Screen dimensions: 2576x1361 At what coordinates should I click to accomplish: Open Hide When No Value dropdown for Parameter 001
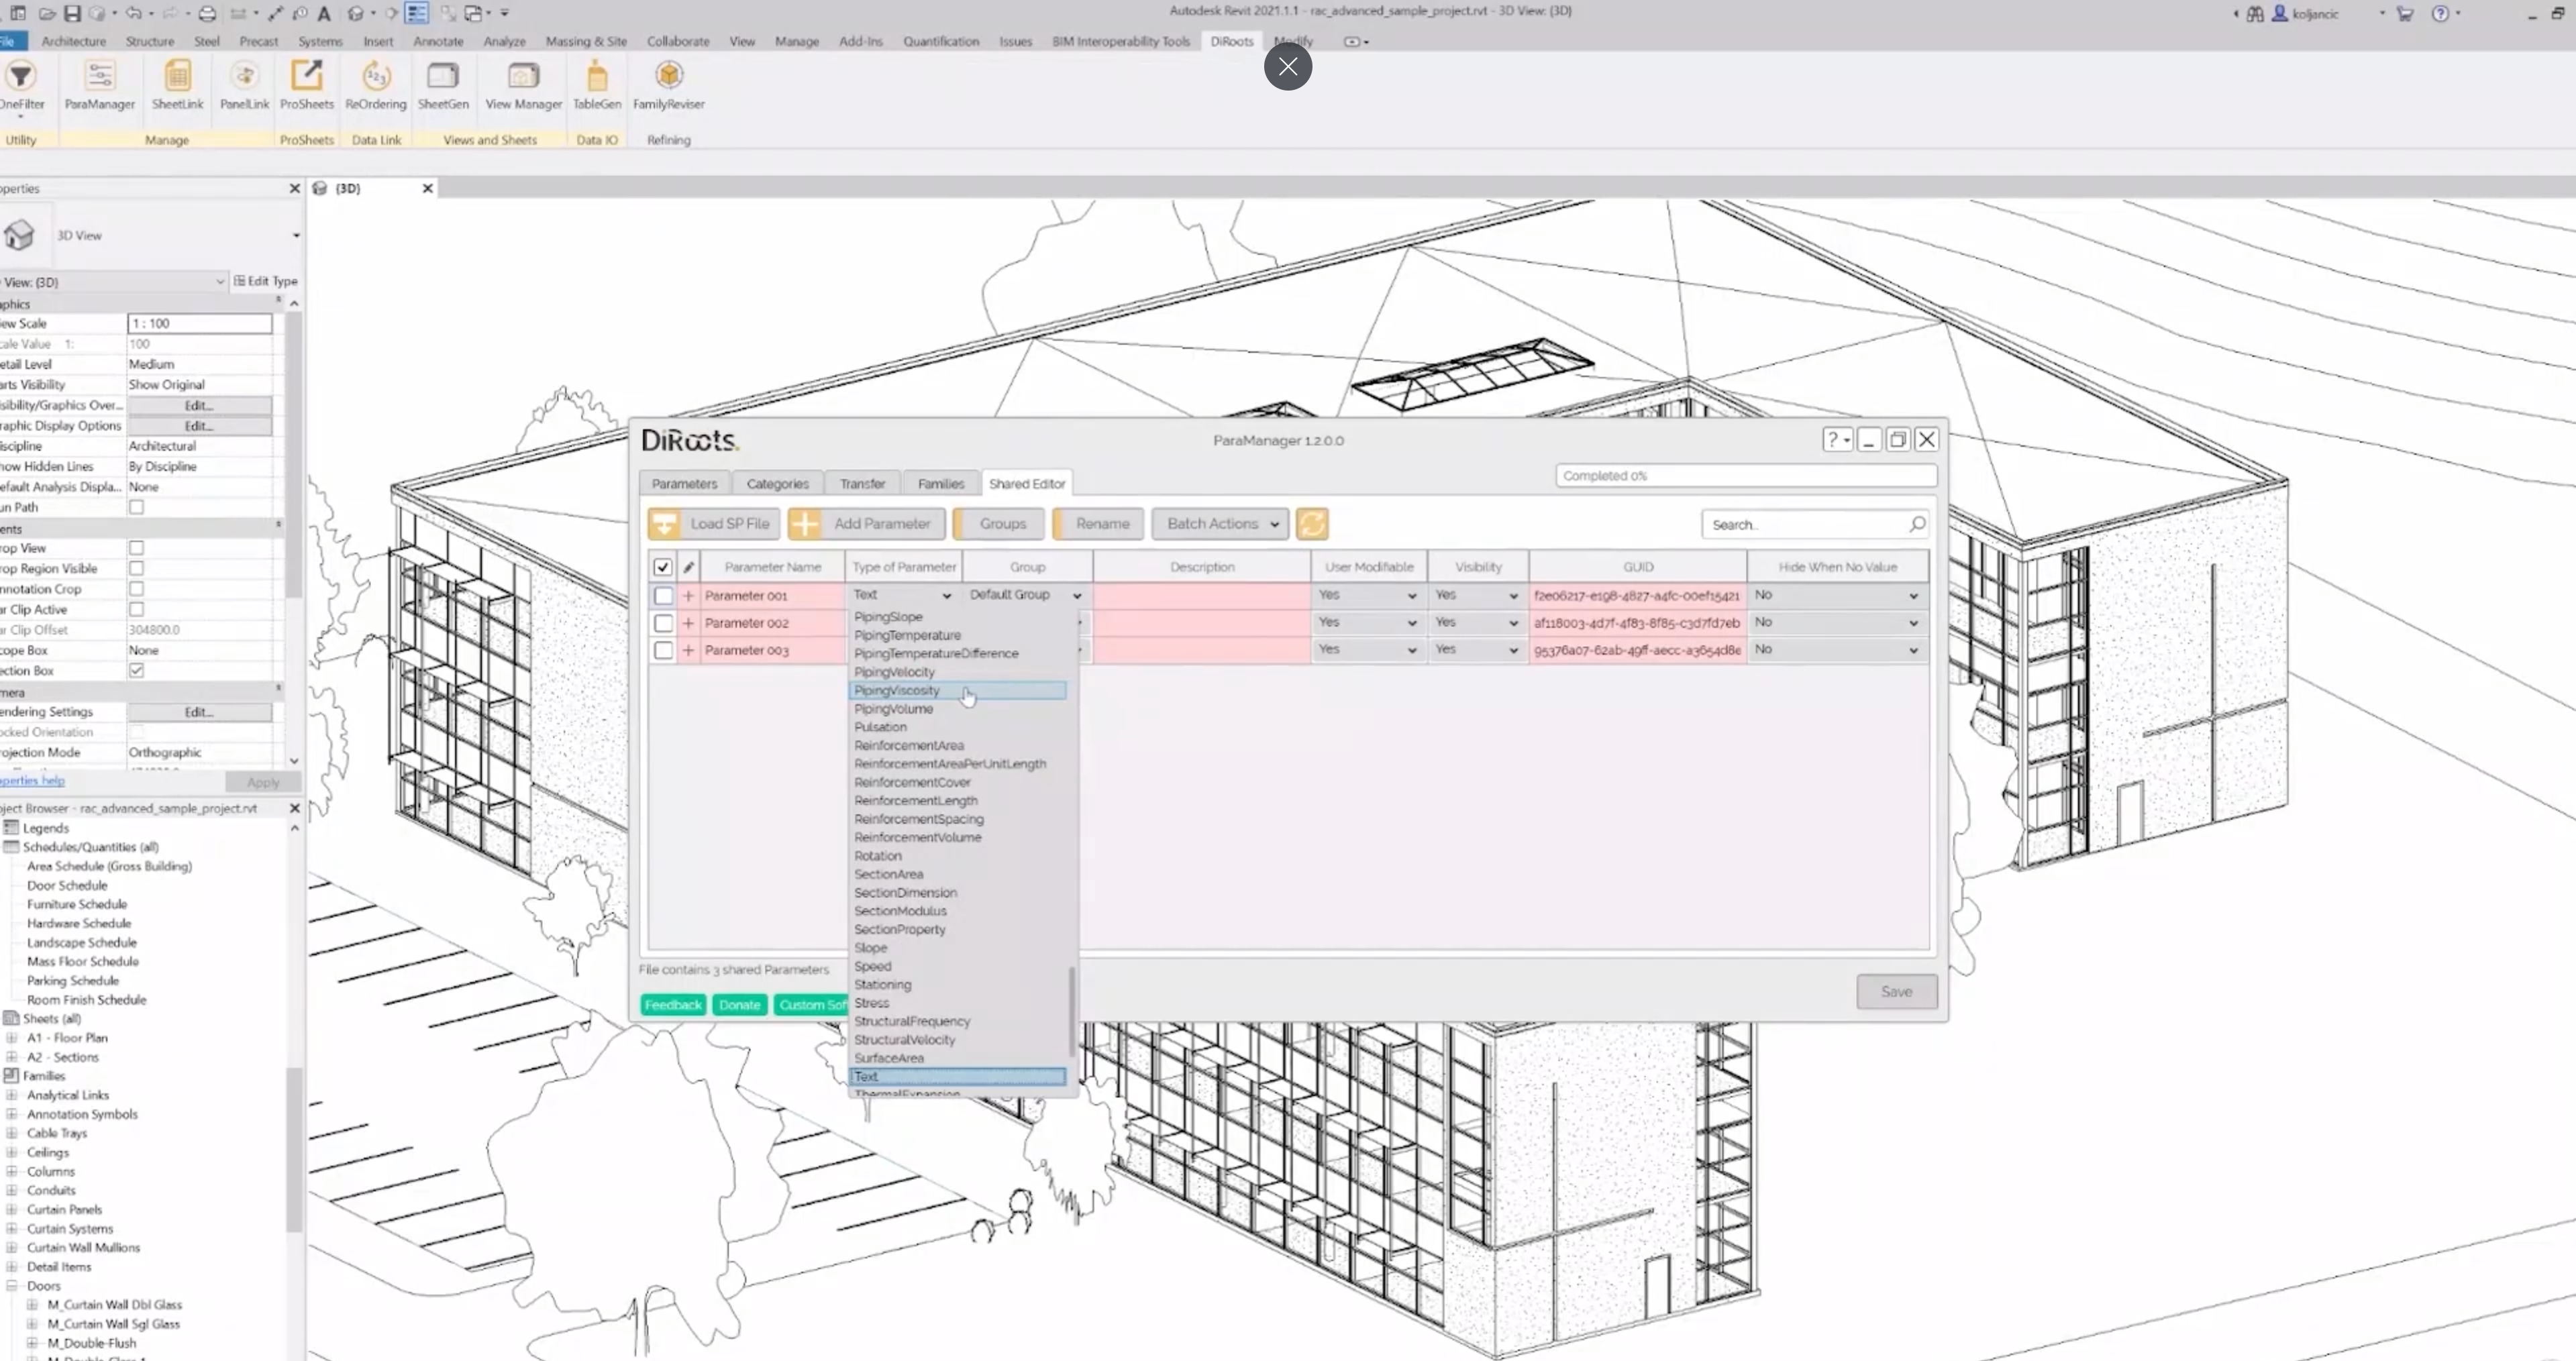(1837, 596)
